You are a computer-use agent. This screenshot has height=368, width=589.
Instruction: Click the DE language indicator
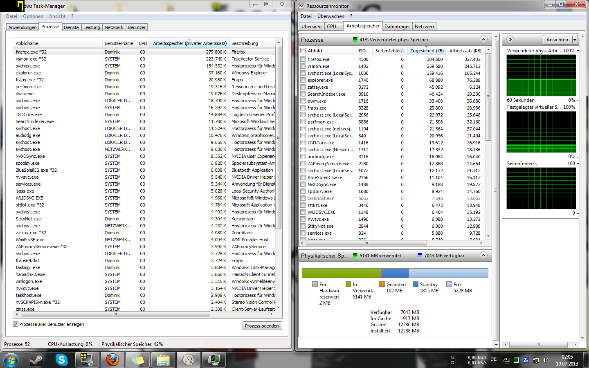(x=494, y=359)
